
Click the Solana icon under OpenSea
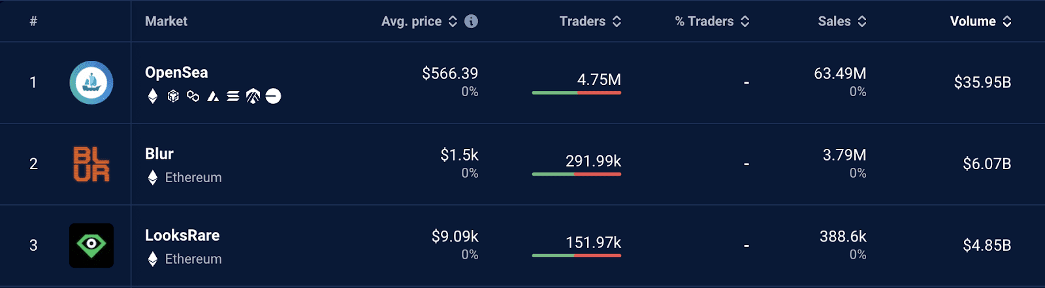(233, 97)
